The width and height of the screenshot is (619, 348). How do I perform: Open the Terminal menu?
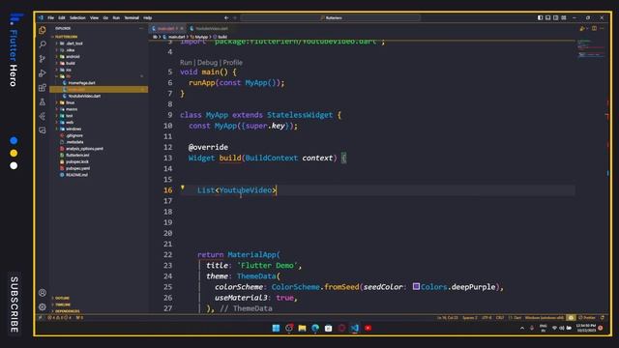tap(132, 17)
